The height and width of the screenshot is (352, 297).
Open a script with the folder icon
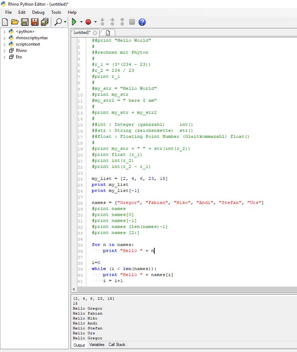(x=15, y=22)
